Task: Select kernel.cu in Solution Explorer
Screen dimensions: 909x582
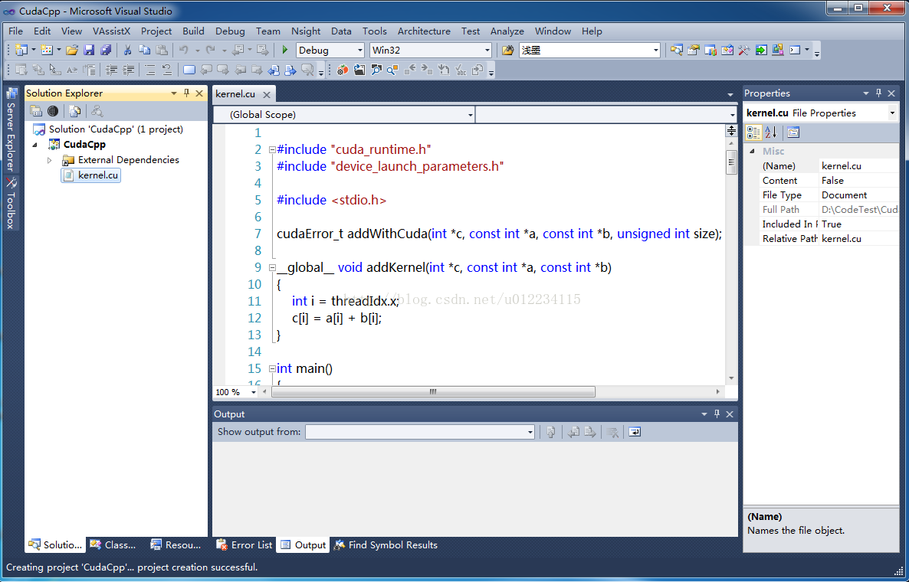Action: [x=91, y=175]
